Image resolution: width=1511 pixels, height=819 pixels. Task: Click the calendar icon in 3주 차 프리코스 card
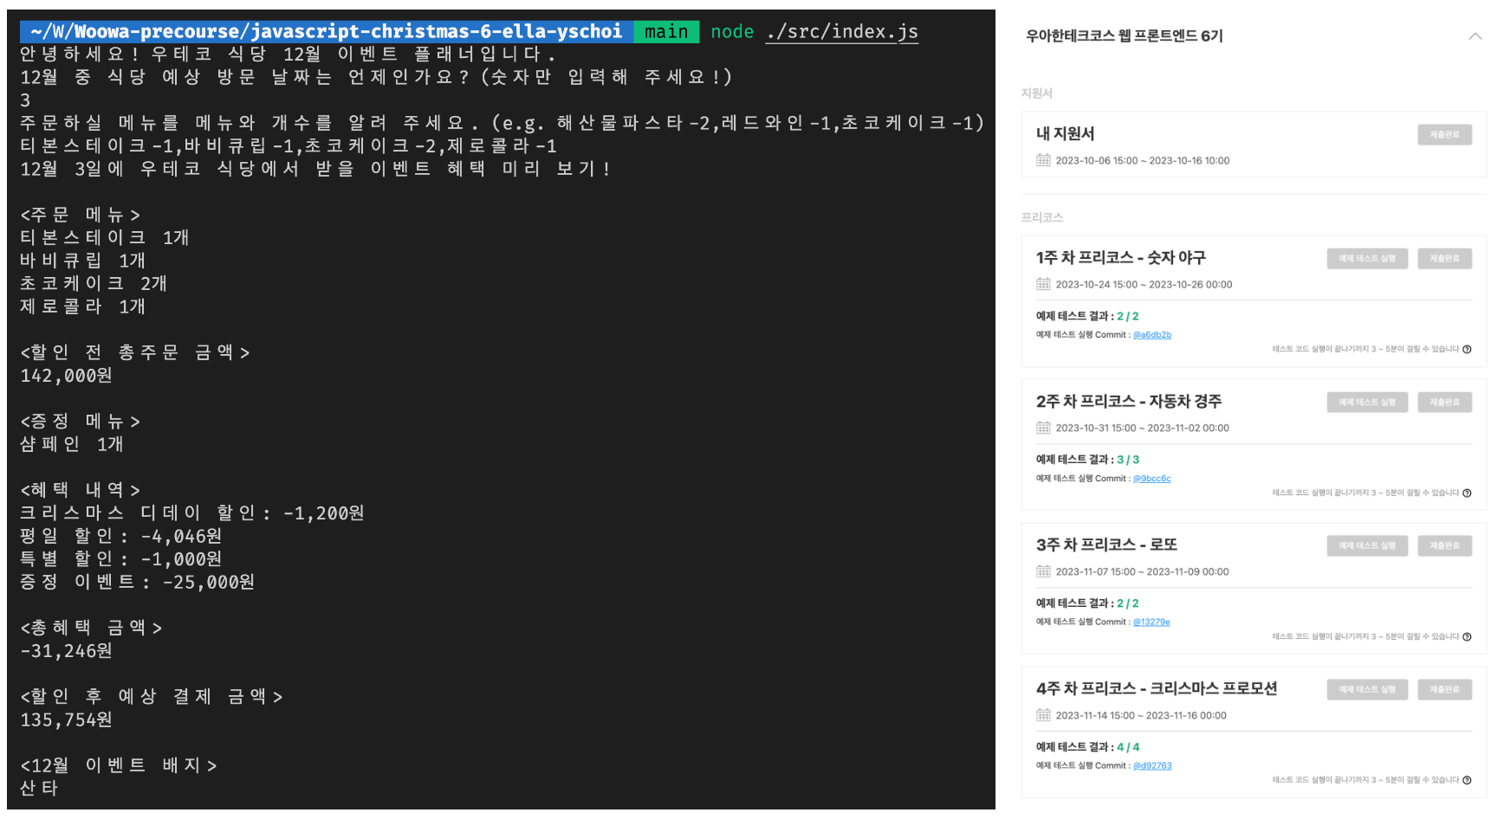coord(1043,571)
